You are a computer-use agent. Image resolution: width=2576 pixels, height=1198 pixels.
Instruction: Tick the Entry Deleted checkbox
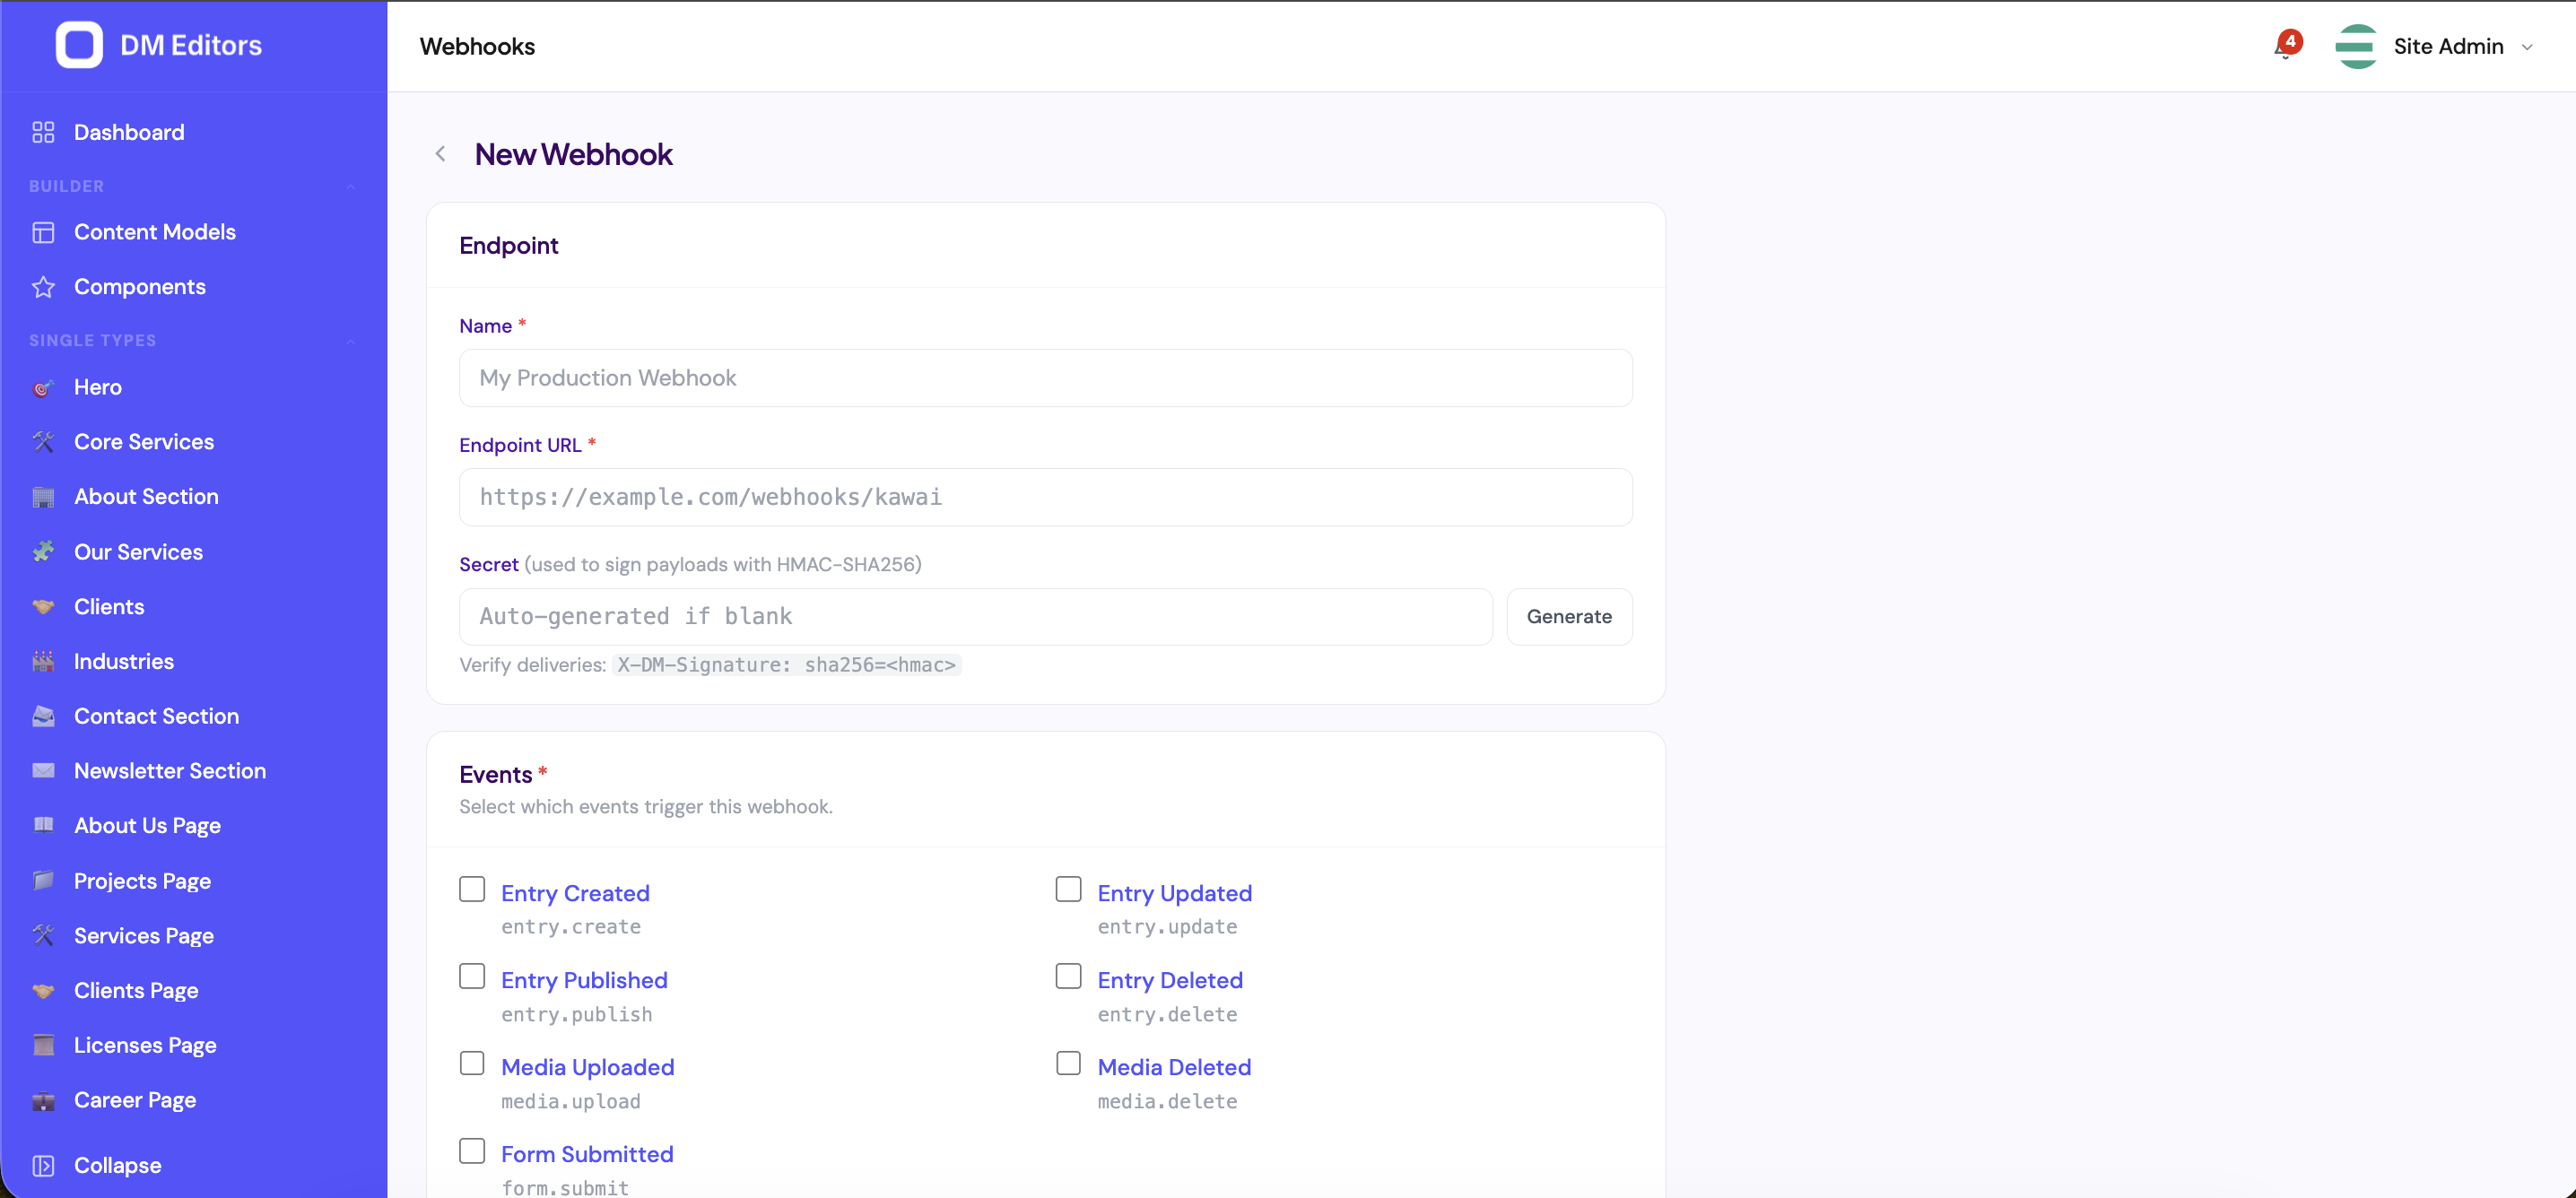coord(1069,976)
